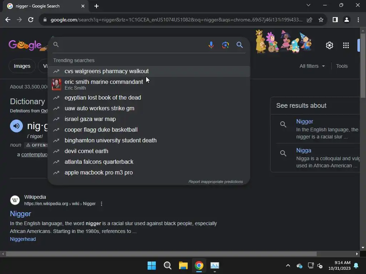Click the Halloween Google doodle logo
The width and height of the screenshot is (366, 274).
[28, 45]
